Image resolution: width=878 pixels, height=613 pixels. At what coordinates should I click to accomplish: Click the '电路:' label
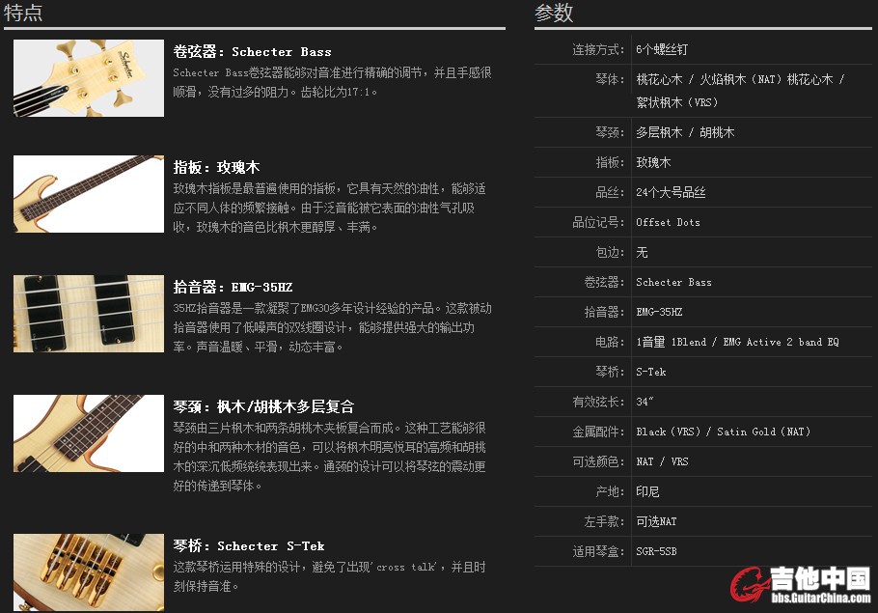point(610,342)
